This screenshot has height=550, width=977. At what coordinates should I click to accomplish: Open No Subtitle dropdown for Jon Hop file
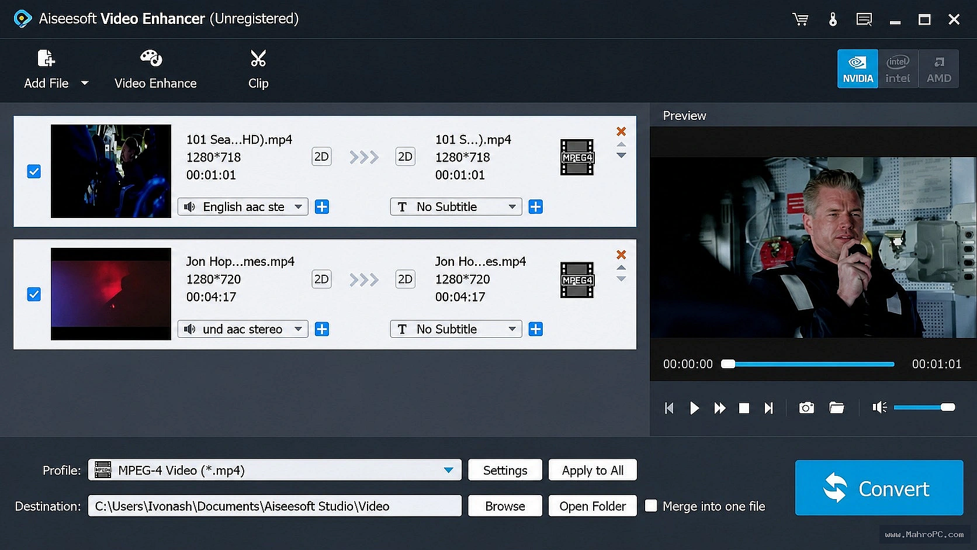456,329
